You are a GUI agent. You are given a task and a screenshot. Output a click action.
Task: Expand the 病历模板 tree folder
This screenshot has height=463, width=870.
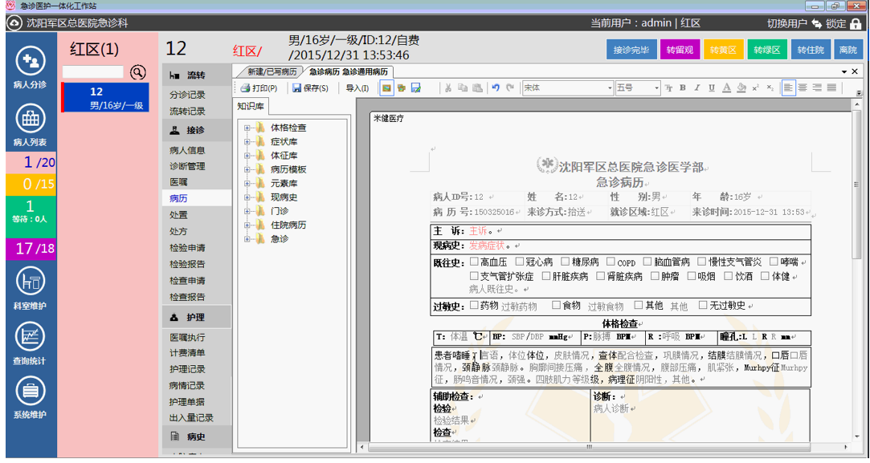click(x=247, y=169)
